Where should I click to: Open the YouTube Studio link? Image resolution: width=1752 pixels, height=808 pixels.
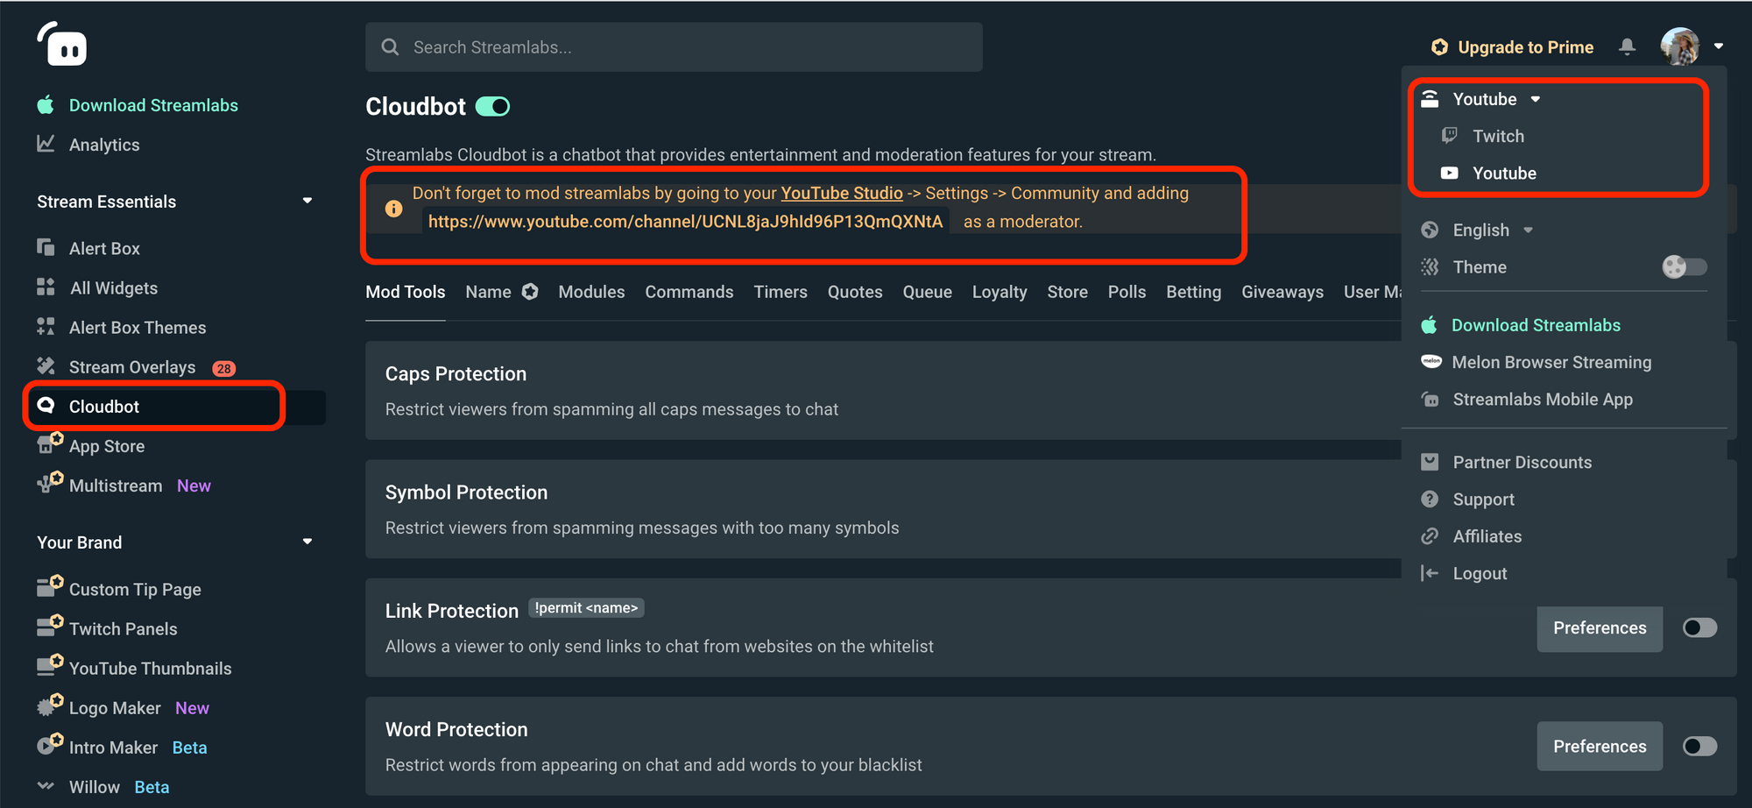841,193
